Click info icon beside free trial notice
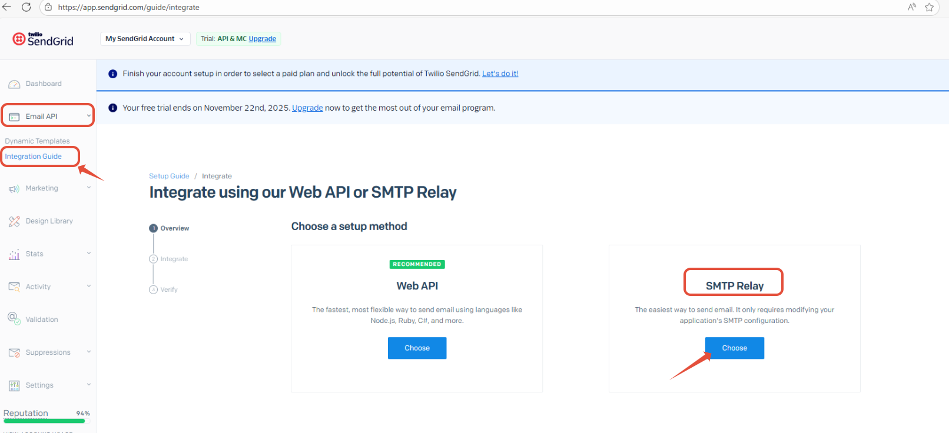Viewport: 949px width, 433px height. tap(113, 108)
